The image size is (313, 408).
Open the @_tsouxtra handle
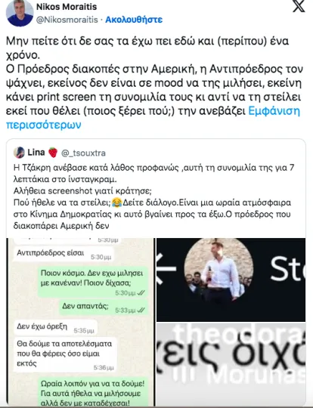83,153
